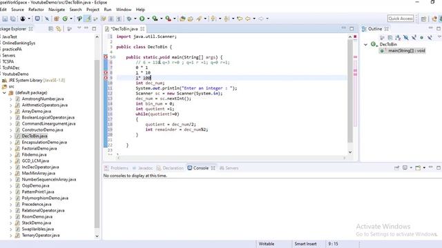
Task: Open the Navigate menu
Action: [x=57, y=10]
